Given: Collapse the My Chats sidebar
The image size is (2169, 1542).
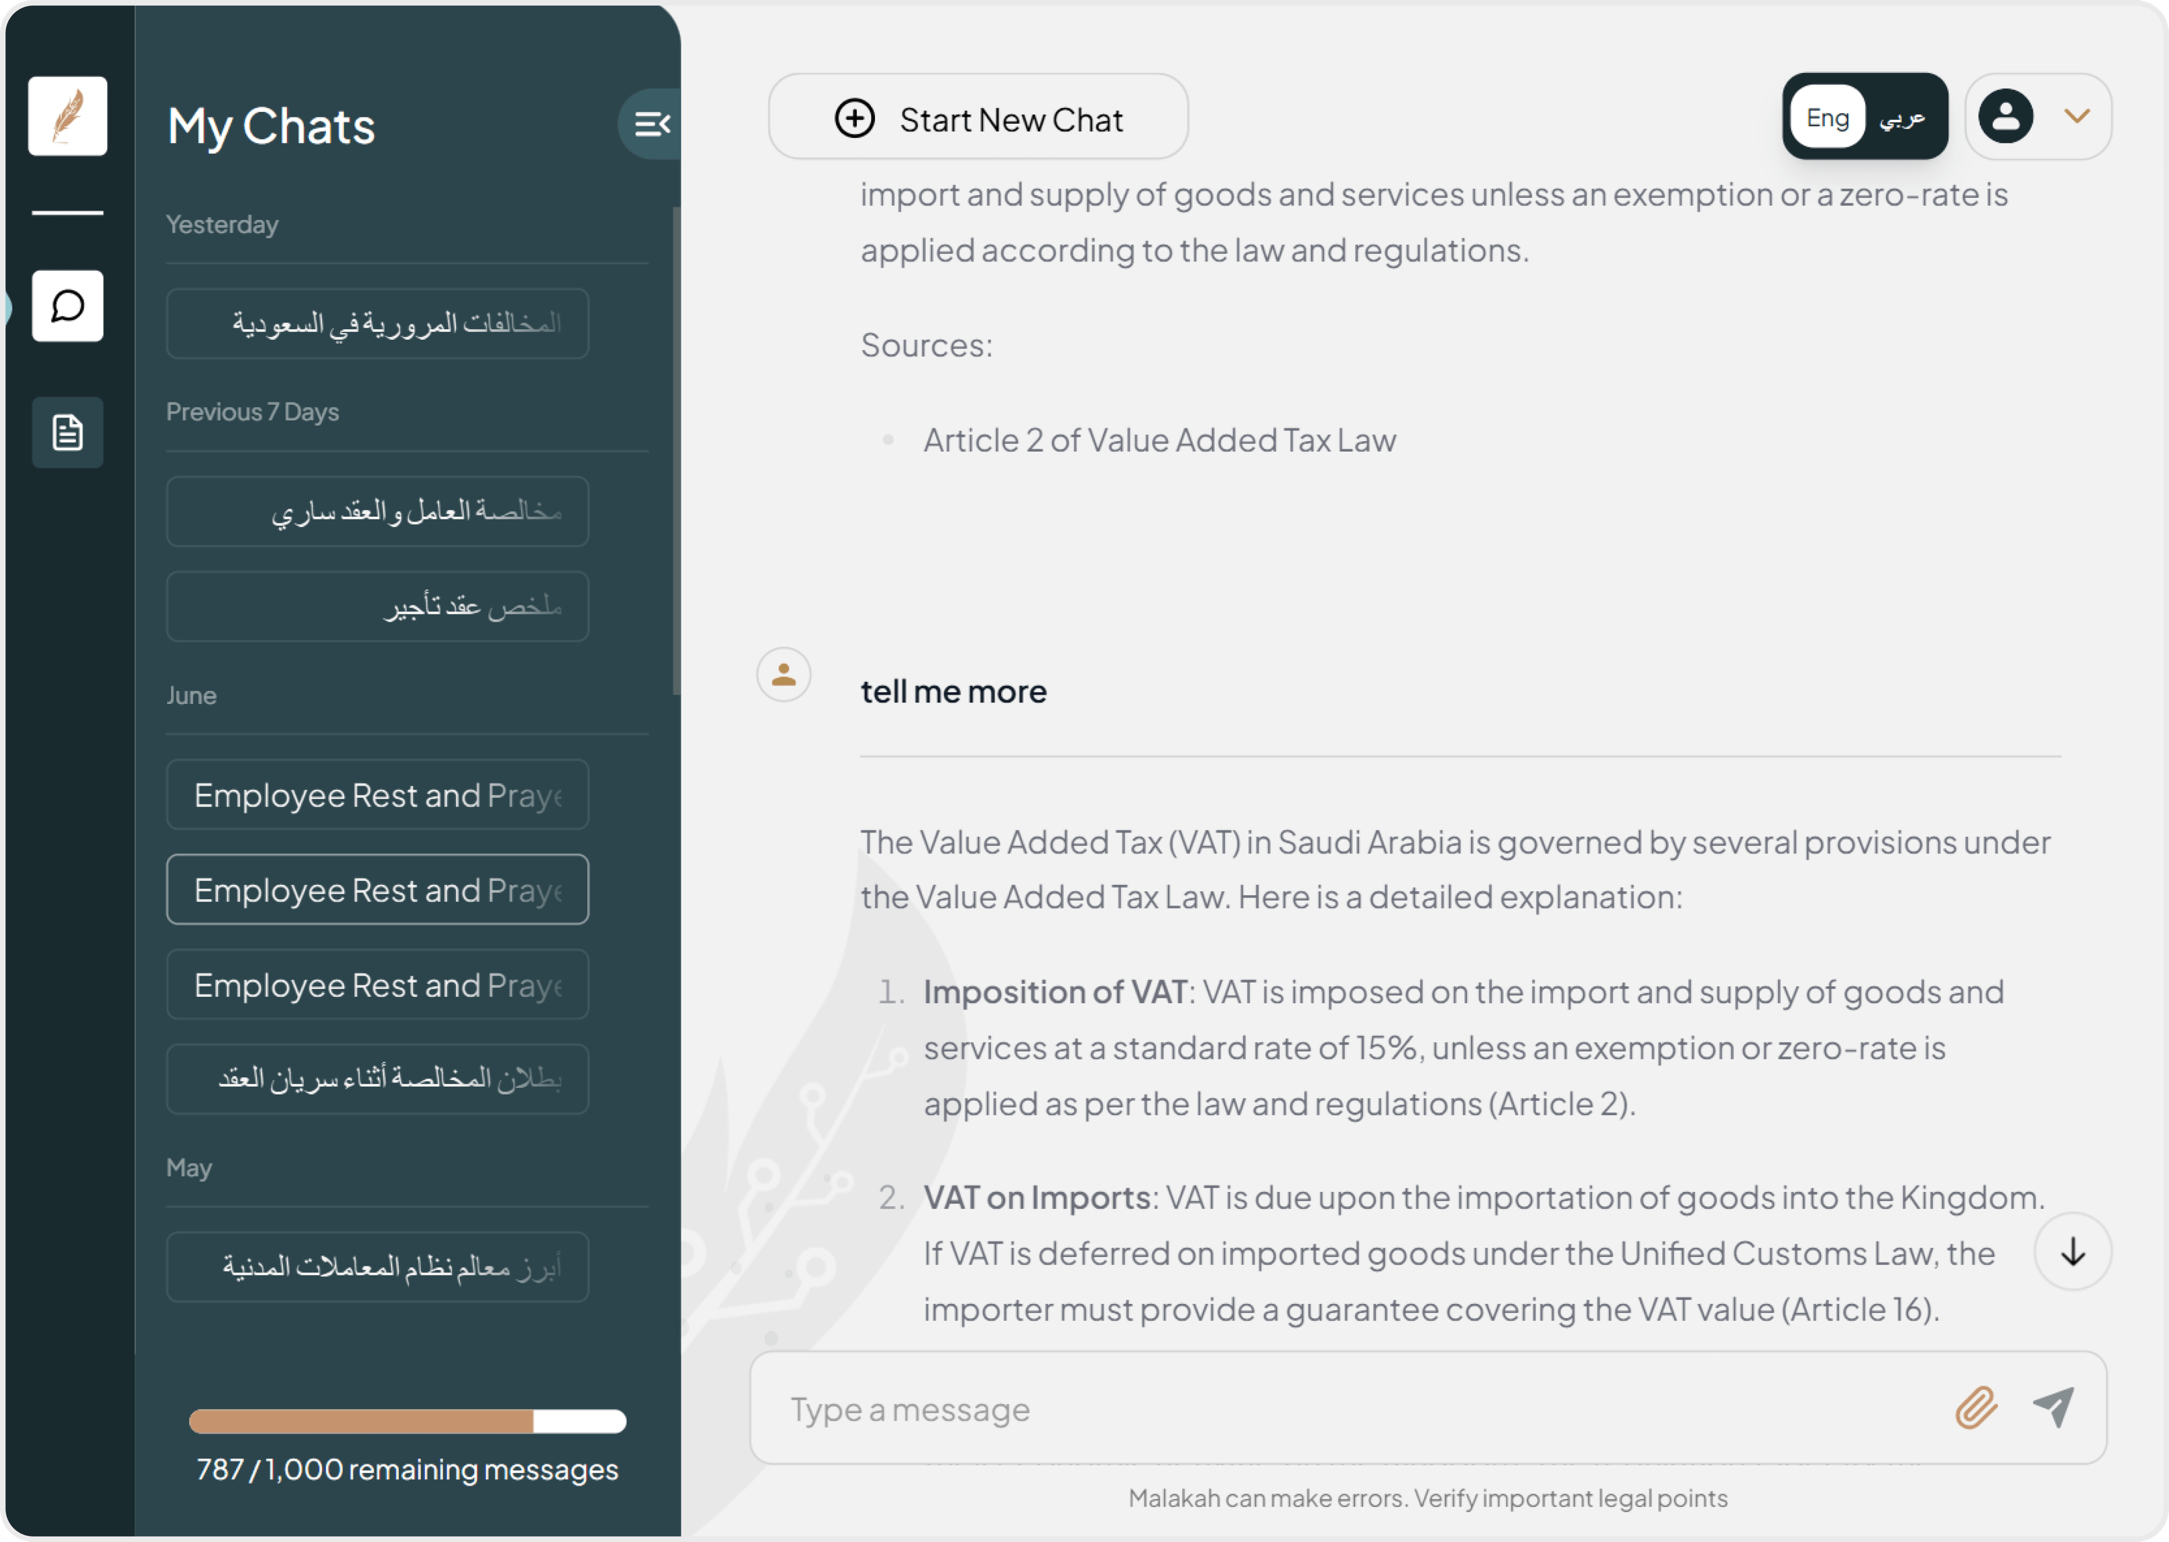Looking at the screenshot, I should pos(651,124).
